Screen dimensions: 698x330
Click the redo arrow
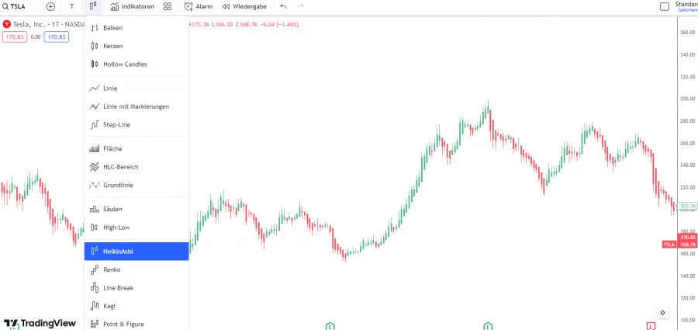[x=300, y=7]
